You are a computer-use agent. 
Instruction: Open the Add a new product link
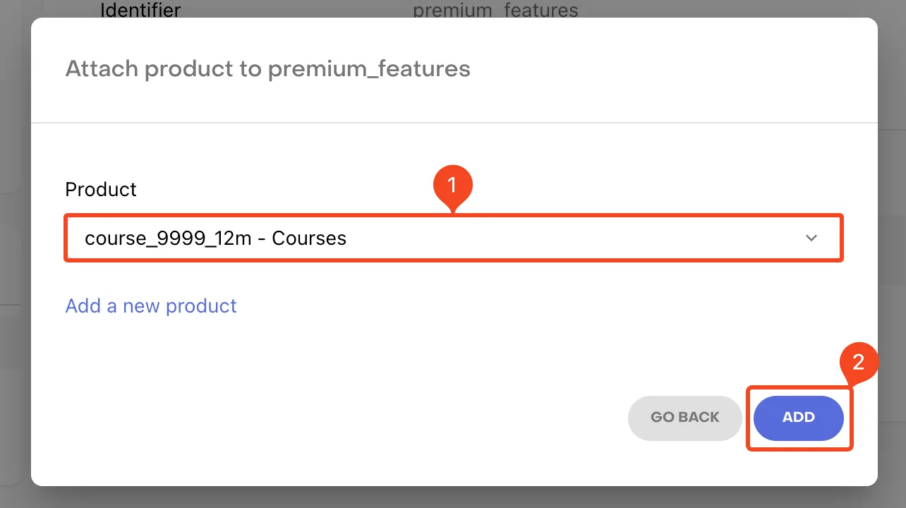pos(151,306)
